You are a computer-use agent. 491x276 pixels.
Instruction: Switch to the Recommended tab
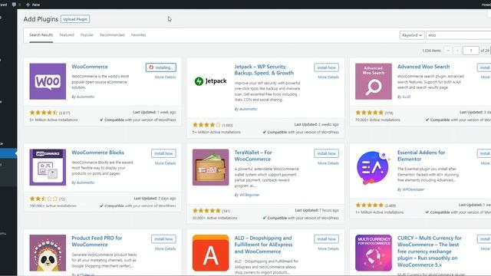pyautogui.click(x=112, y=34)
